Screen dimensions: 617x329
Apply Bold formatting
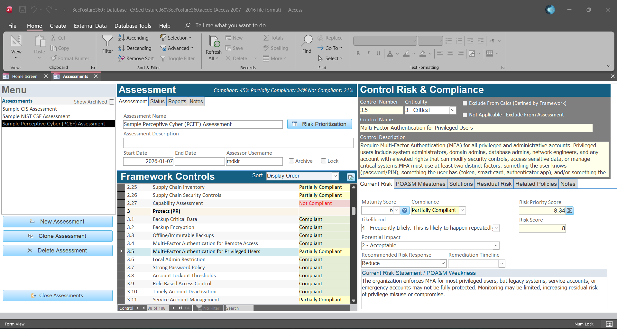tap(358, 53)
